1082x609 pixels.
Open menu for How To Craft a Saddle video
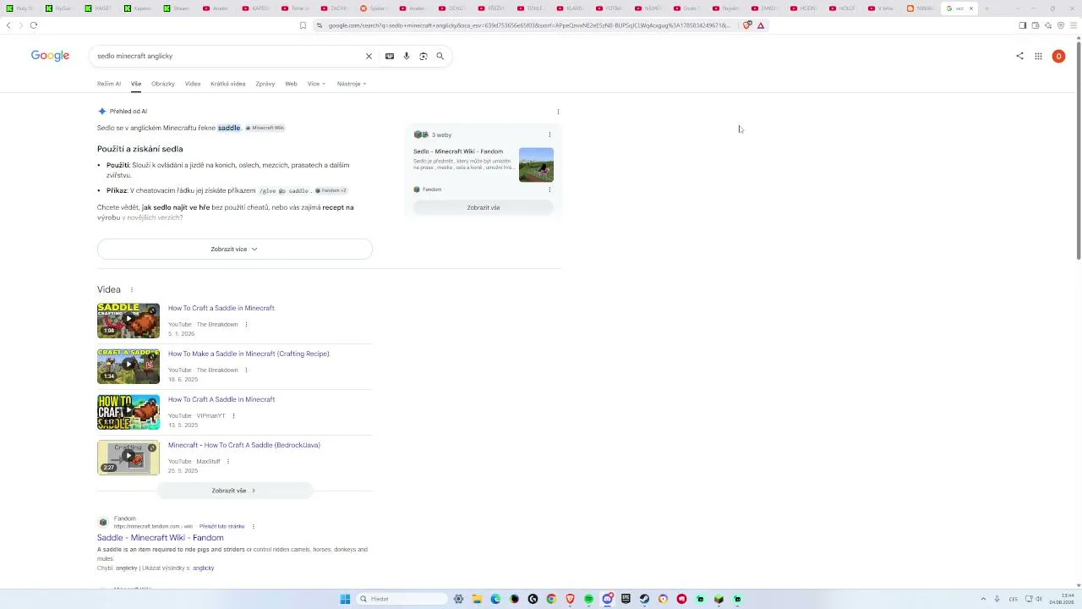[x=246, y=325]
